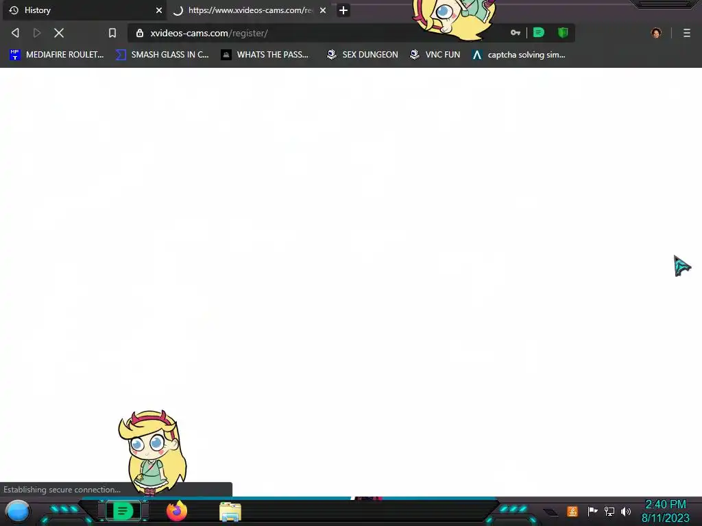This screenshot has height=526, width=702.
Task: Switch to the History tab
Action: [83, 10]
